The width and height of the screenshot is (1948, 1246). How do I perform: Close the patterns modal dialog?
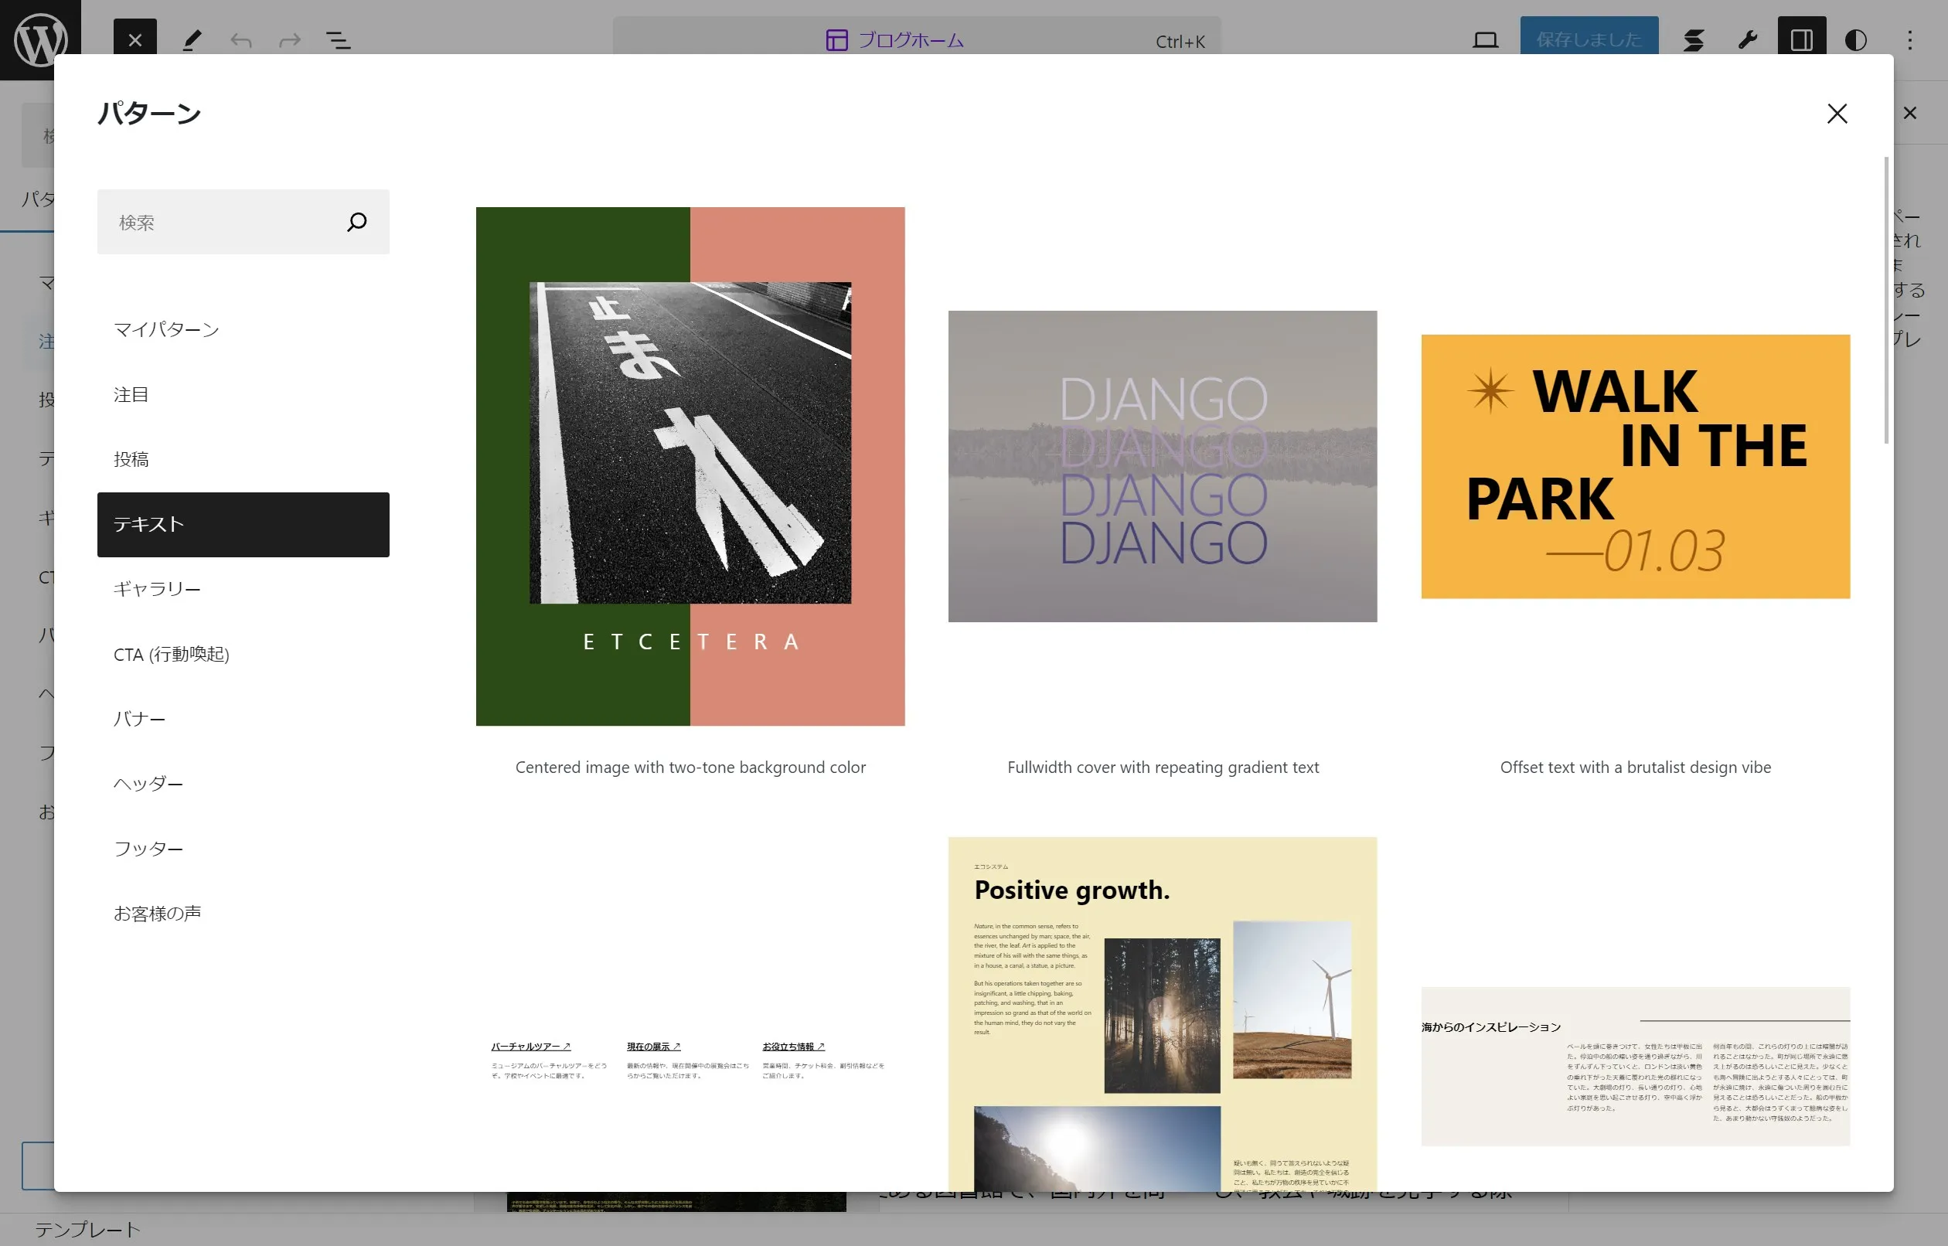(1837, 114)
